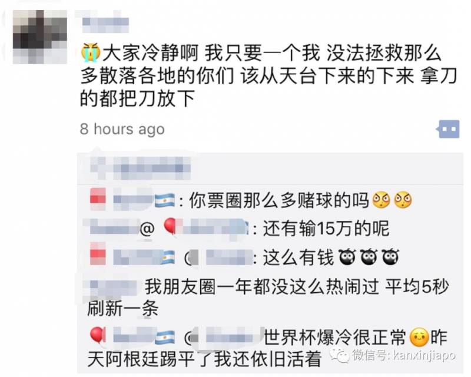Viewport: 471px width, 377px height.
Task: Tap blushing emoji after 世界杯爆冷很正常
Action: [419, 338]
